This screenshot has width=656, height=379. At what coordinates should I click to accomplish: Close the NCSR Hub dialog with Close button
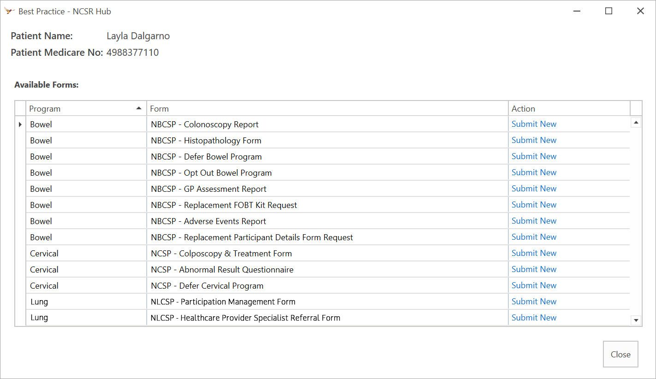pyautogui.click(x=620, y=354)
